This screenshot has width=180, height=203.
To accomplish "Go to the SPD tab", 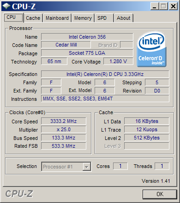I will pos(104,18).
